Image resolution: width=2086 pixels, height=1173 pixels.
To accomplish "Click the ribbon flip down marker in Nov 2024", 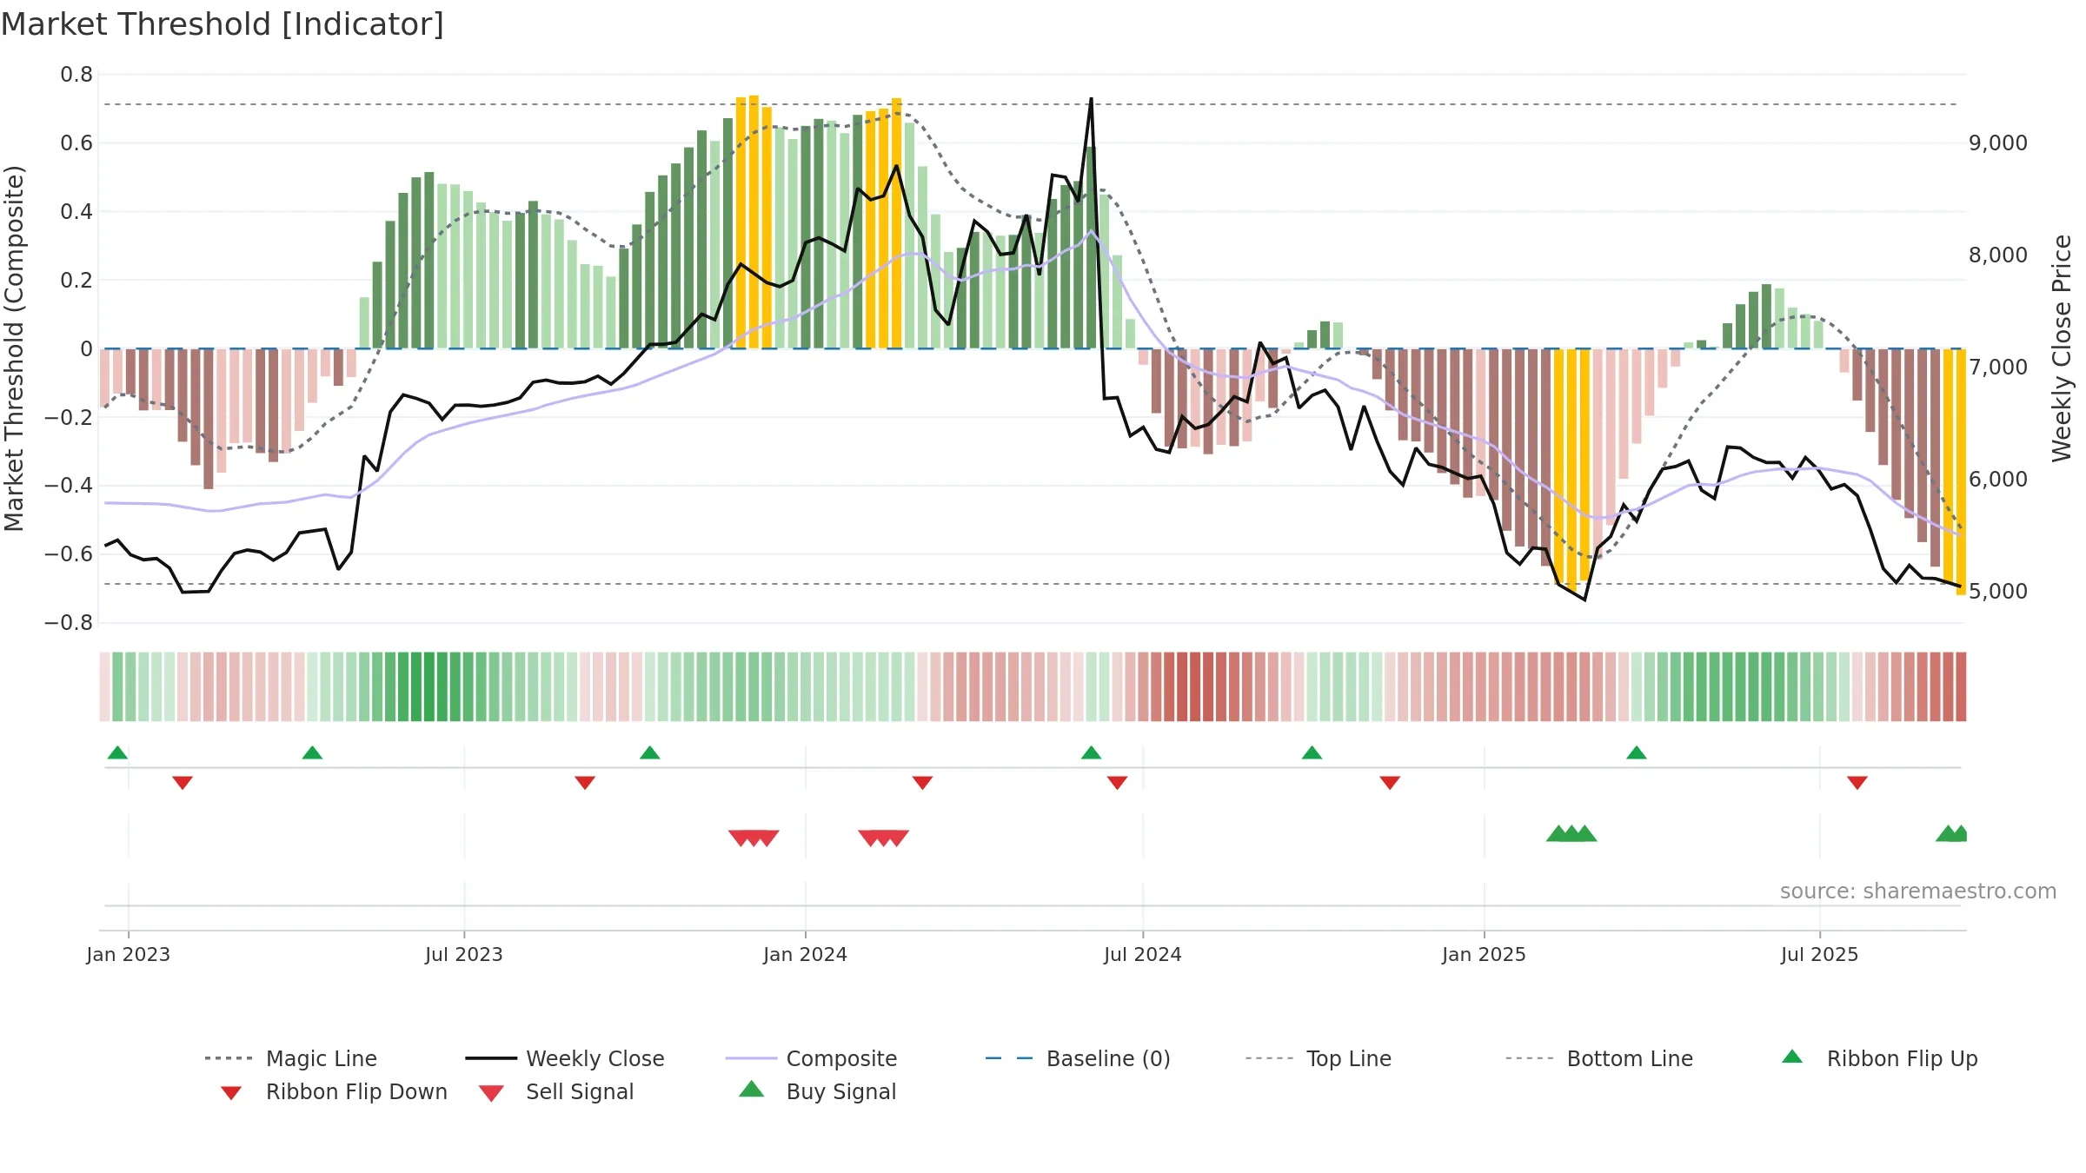I will pyautogui.click(x=1390, y=783).
